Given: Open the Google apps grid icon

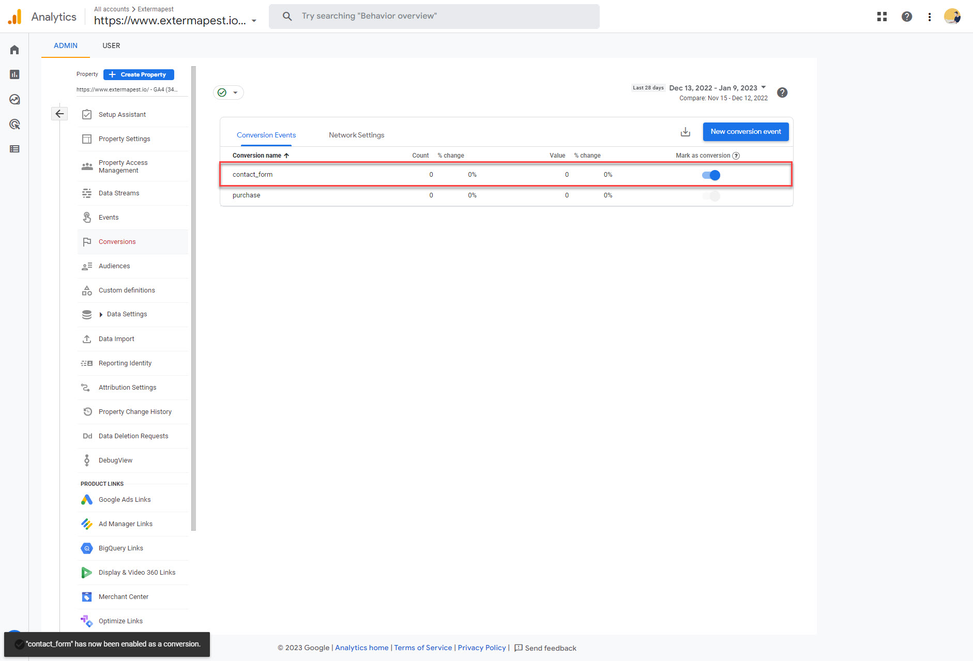Looking at the screenshot, I should (881, 17).
